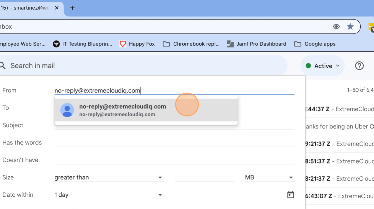374x209 pixels.
Task: Open the email received at 8:51:37 Z
Action: coord(340,161)
